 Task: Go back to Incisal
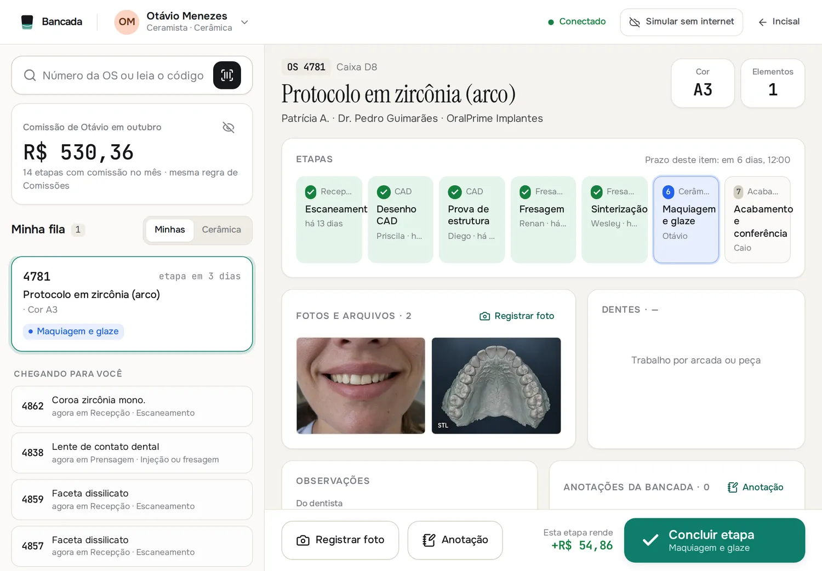coord(779,22)
